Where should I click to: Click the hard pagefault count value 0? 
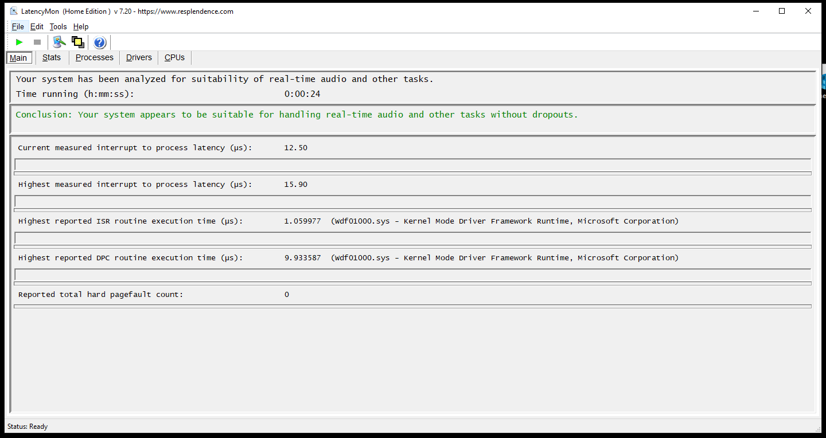[x=287, y=295]
